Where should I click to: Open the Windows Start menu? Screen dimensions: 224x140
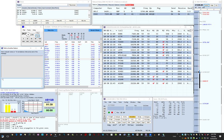click(x=3, y=136)
